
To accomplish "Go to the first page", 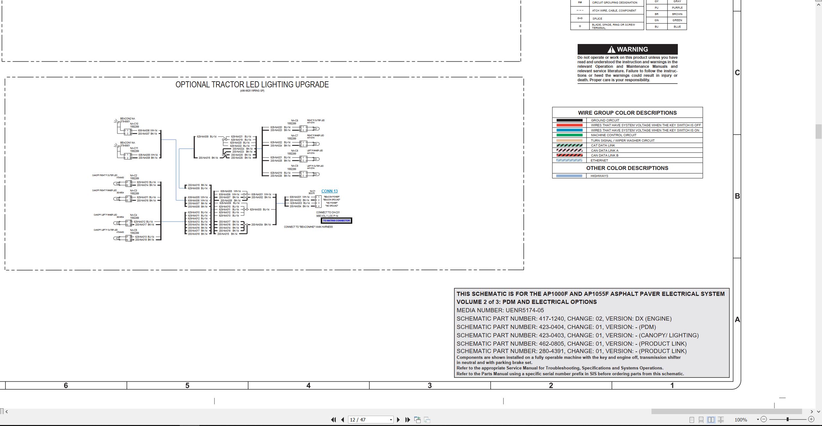I will click(x=333, y=420).
